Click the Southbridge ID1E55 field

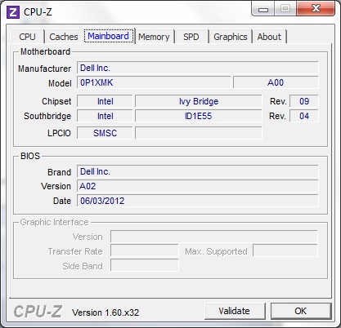[199, 116]
